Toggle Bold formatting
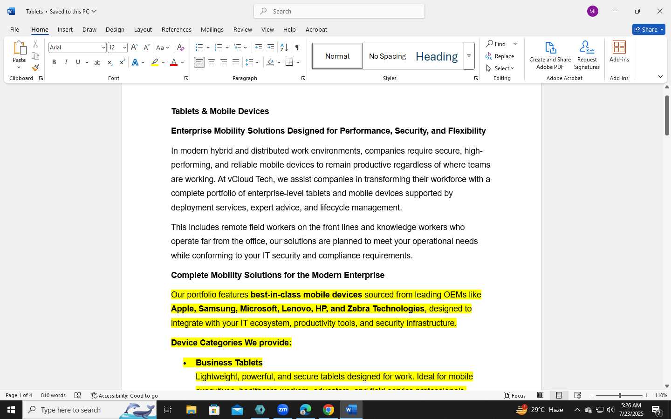 54,62
